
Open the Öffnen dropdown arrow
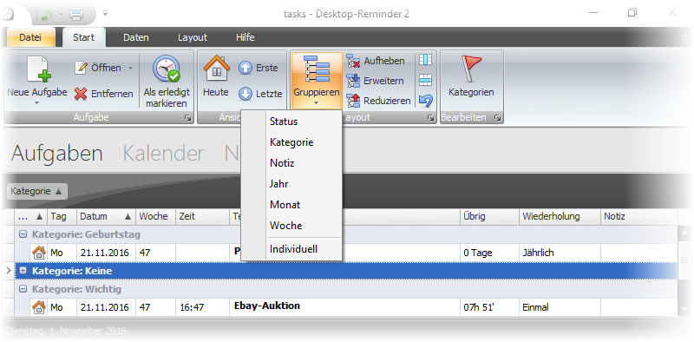130,69
